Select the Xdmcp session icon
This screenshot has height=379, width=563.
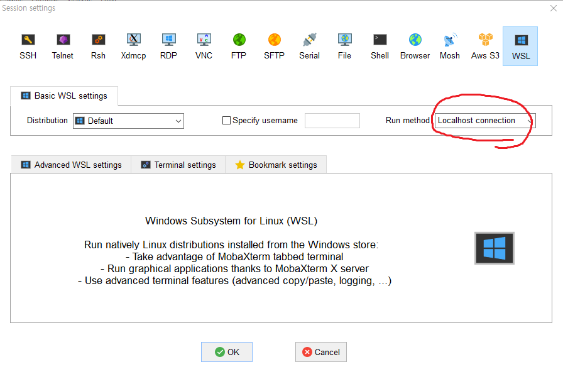[133, 47]
